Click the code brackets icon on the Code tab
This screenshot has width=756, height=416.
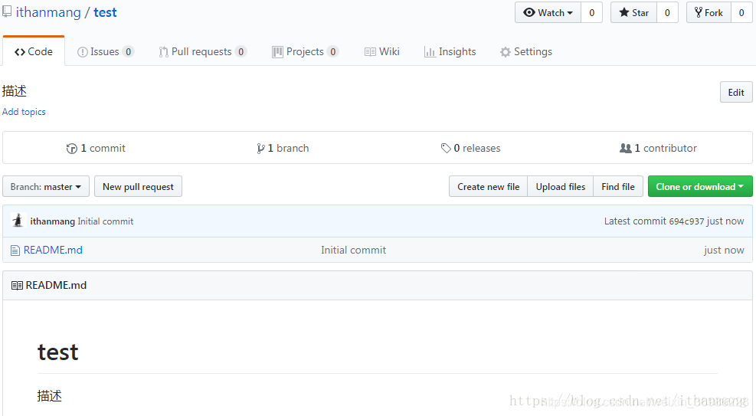tap(20, 52)
